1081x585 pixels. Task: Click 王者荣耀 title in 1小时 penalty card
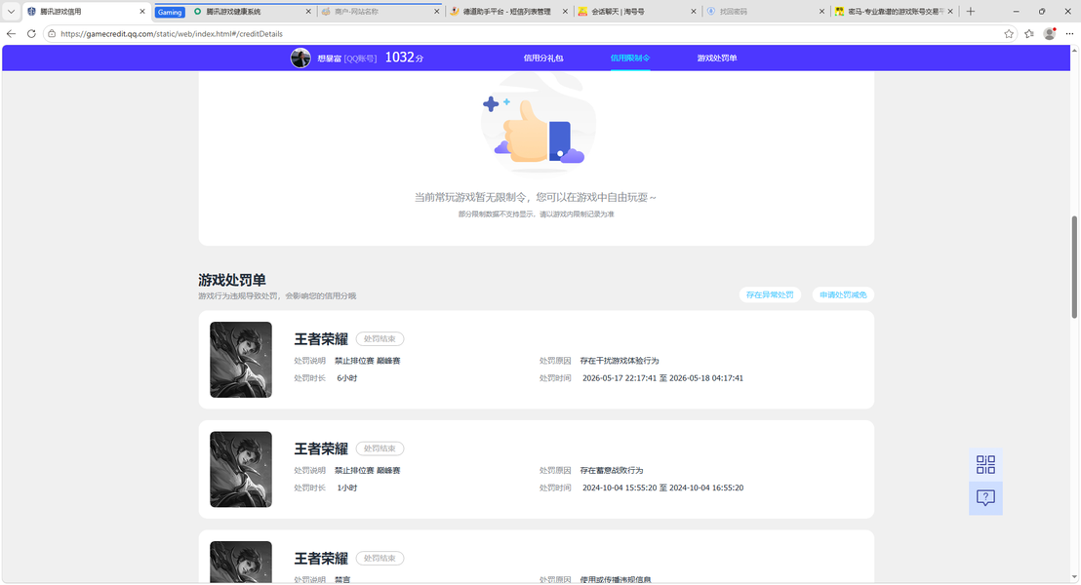click(x=321, y=448)
